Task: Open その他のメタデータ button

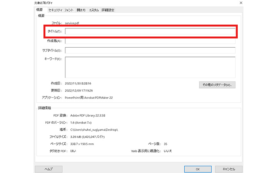Action: point(217,85)
